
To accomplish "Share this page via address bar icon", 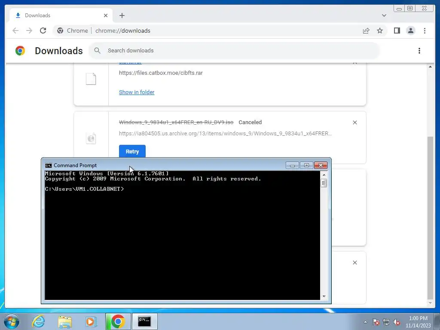I will click(366, 31).
